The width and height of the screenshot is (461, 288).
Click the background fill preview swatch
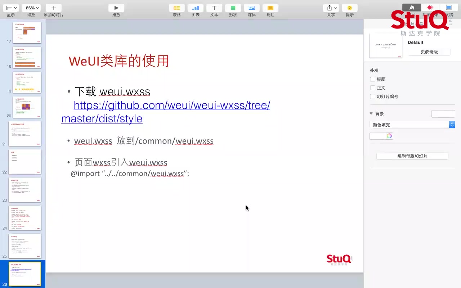click(443, 114)
